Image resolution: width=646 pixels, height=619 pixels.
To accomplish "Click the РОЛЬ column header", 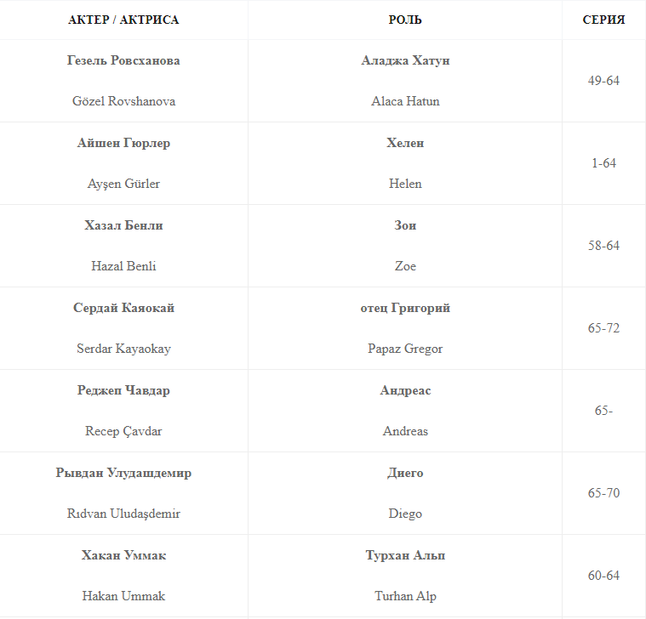I will [405, 20].
